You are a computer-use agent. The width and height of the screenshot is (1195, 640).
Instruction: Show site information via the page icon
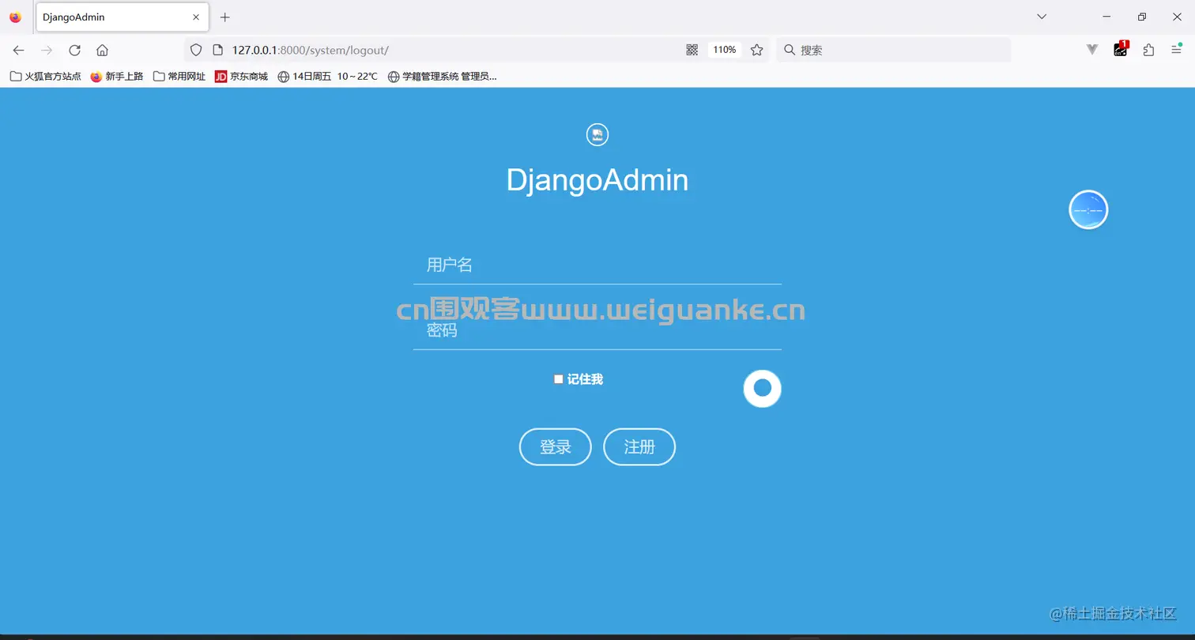pyautogui.click(x=218, y=50)
